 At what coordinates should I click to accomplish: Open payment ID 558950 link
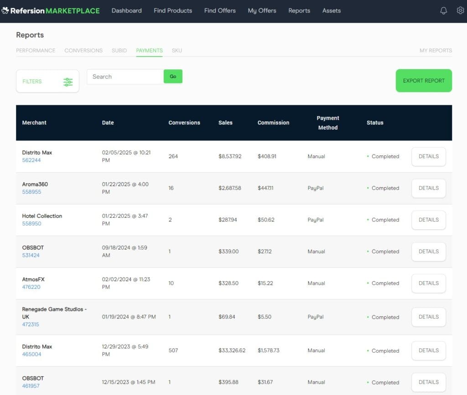[31, 224]
